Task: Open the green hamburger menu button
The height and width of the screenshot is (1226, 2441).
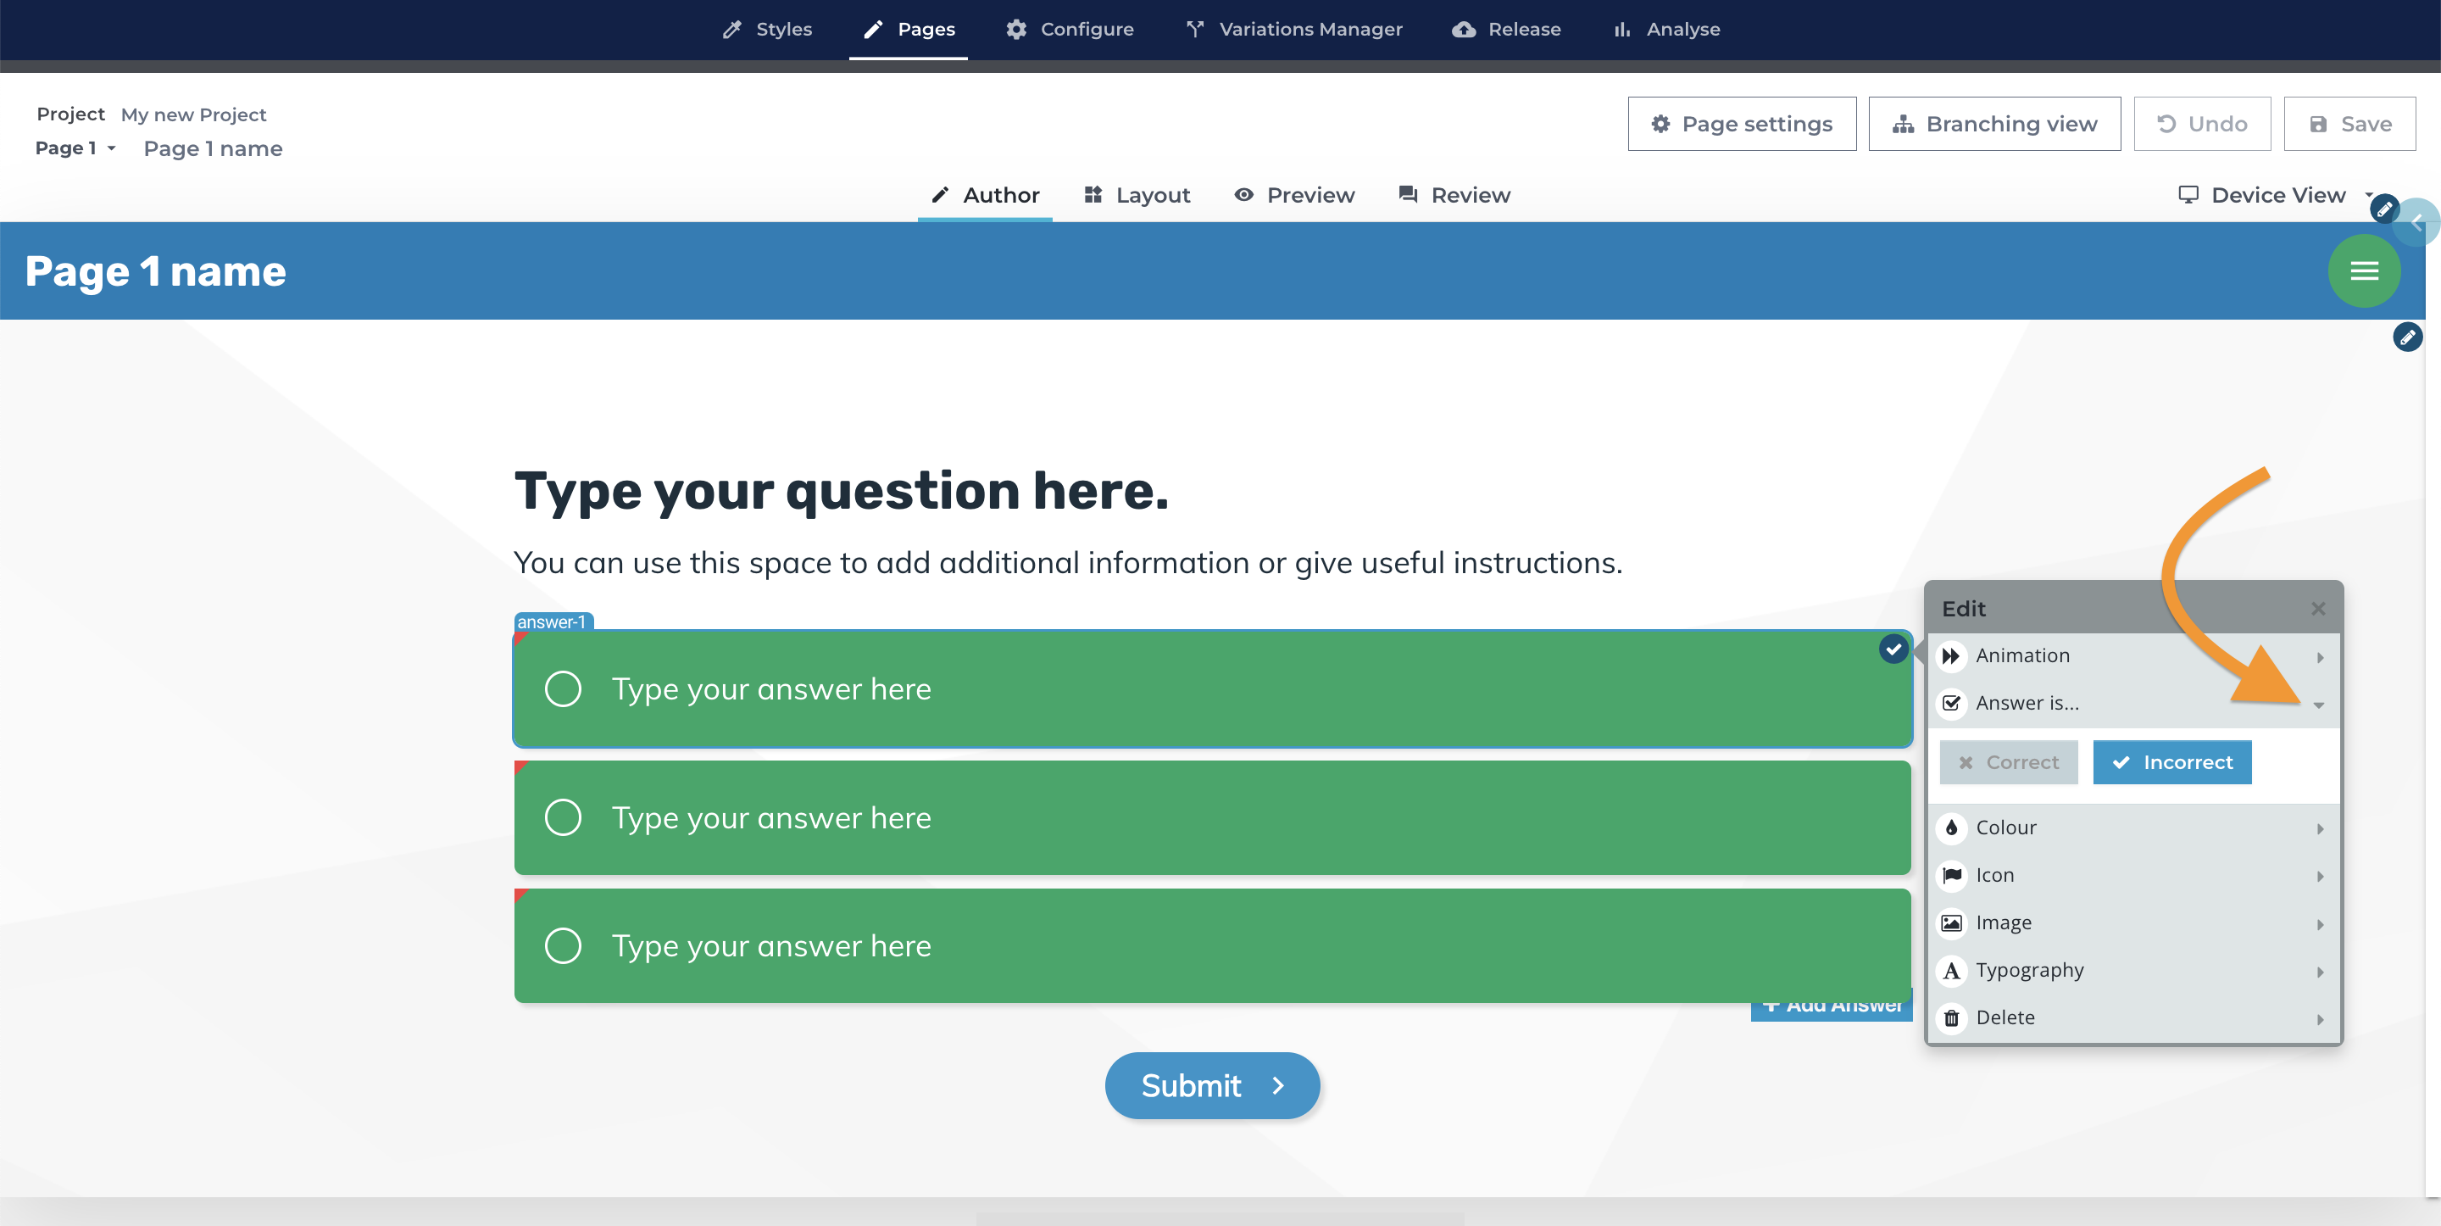Action: [2363, 271]
